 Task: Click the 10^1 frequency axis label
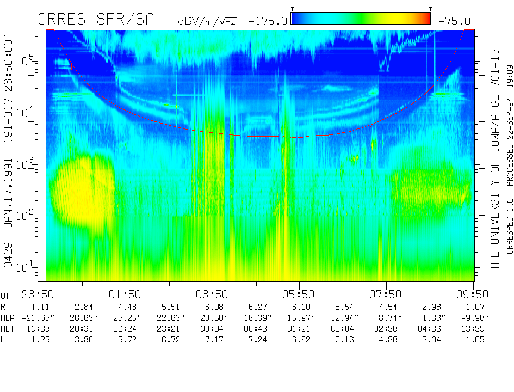[x=24, y=266]
